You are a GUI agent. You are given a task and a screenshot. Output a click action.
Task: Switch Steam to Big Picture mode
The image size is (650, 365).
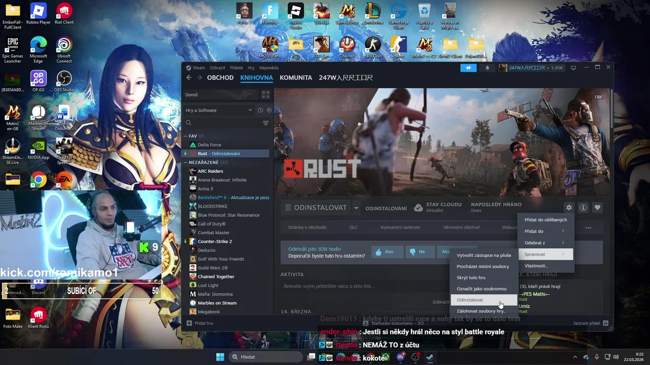pos(573,68)
